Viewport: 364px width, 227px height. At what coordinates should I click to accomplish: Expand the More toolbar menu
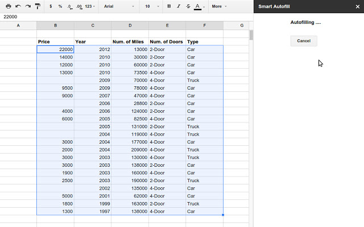(x=219, y=6)
